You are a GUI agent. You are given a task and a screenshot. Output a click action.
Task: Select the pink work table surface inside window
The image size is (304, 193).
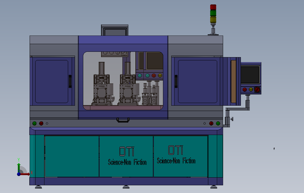[123, 107]
